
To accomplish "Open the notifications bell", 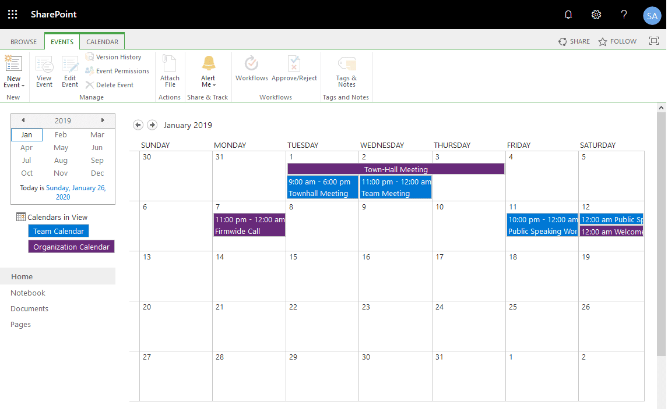I will [x=568, y=14].
